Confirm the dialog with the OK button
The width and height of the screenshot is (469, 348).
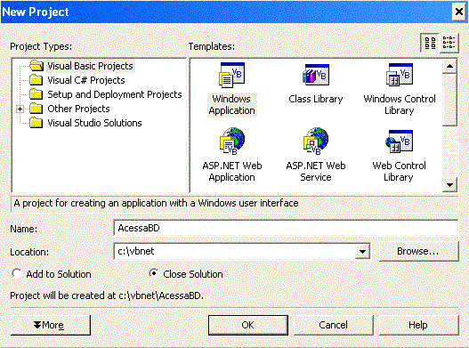pos(248,325)
